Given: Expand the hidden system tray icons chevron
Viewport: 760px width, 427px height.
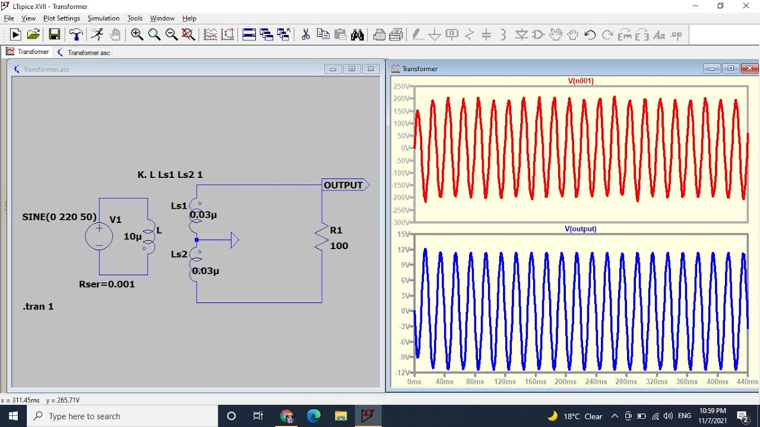Looking at the screenshot, I should point(615,416).
